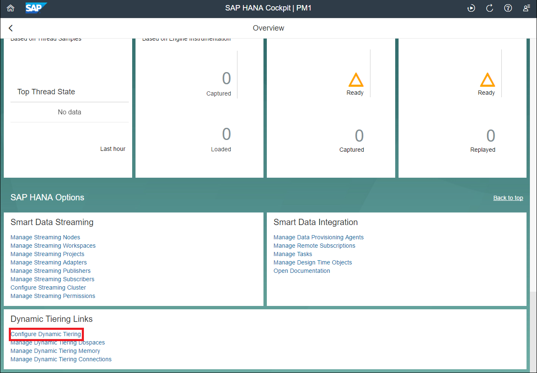The height and width of the screenshot is (373, 537).
Task: Go to the Home launchpad icon
Action: 10,8
